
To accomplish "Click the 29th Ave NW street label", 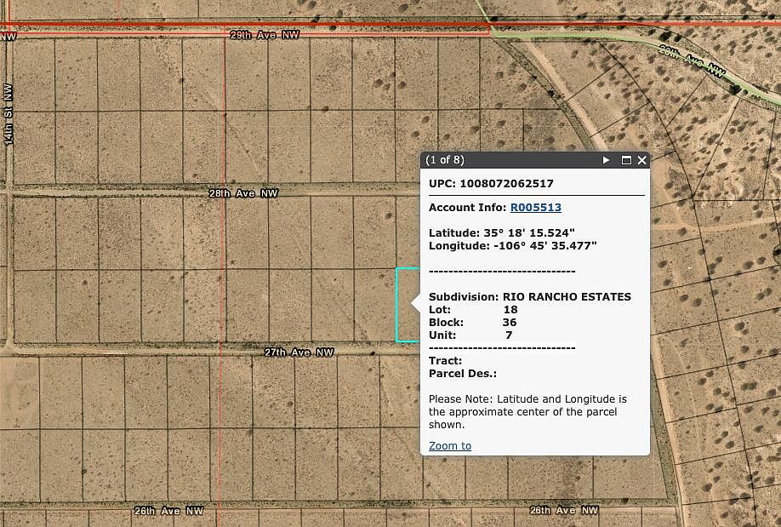I will (x=265, y=35).
